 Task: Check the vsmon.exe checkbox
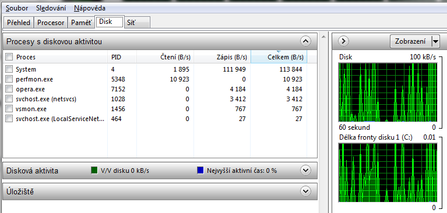(9, 109)
